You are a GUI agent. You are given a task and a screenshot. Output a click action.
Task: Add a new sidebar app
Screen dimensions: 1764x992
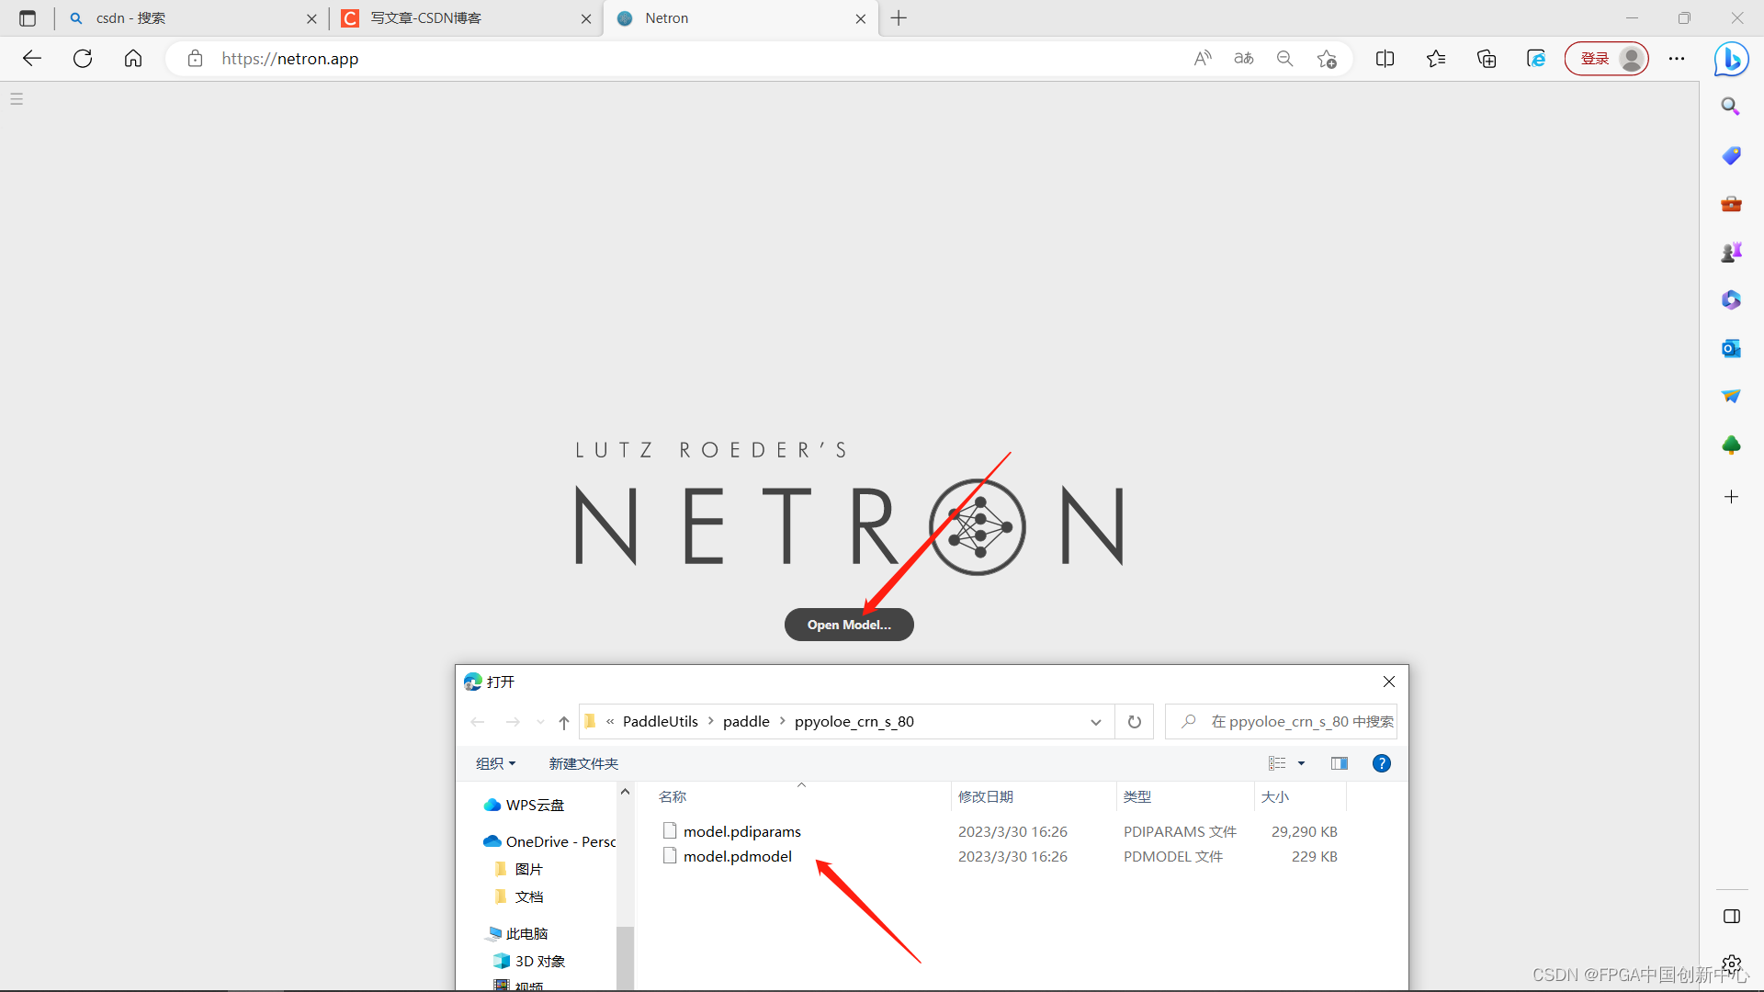1731,497
